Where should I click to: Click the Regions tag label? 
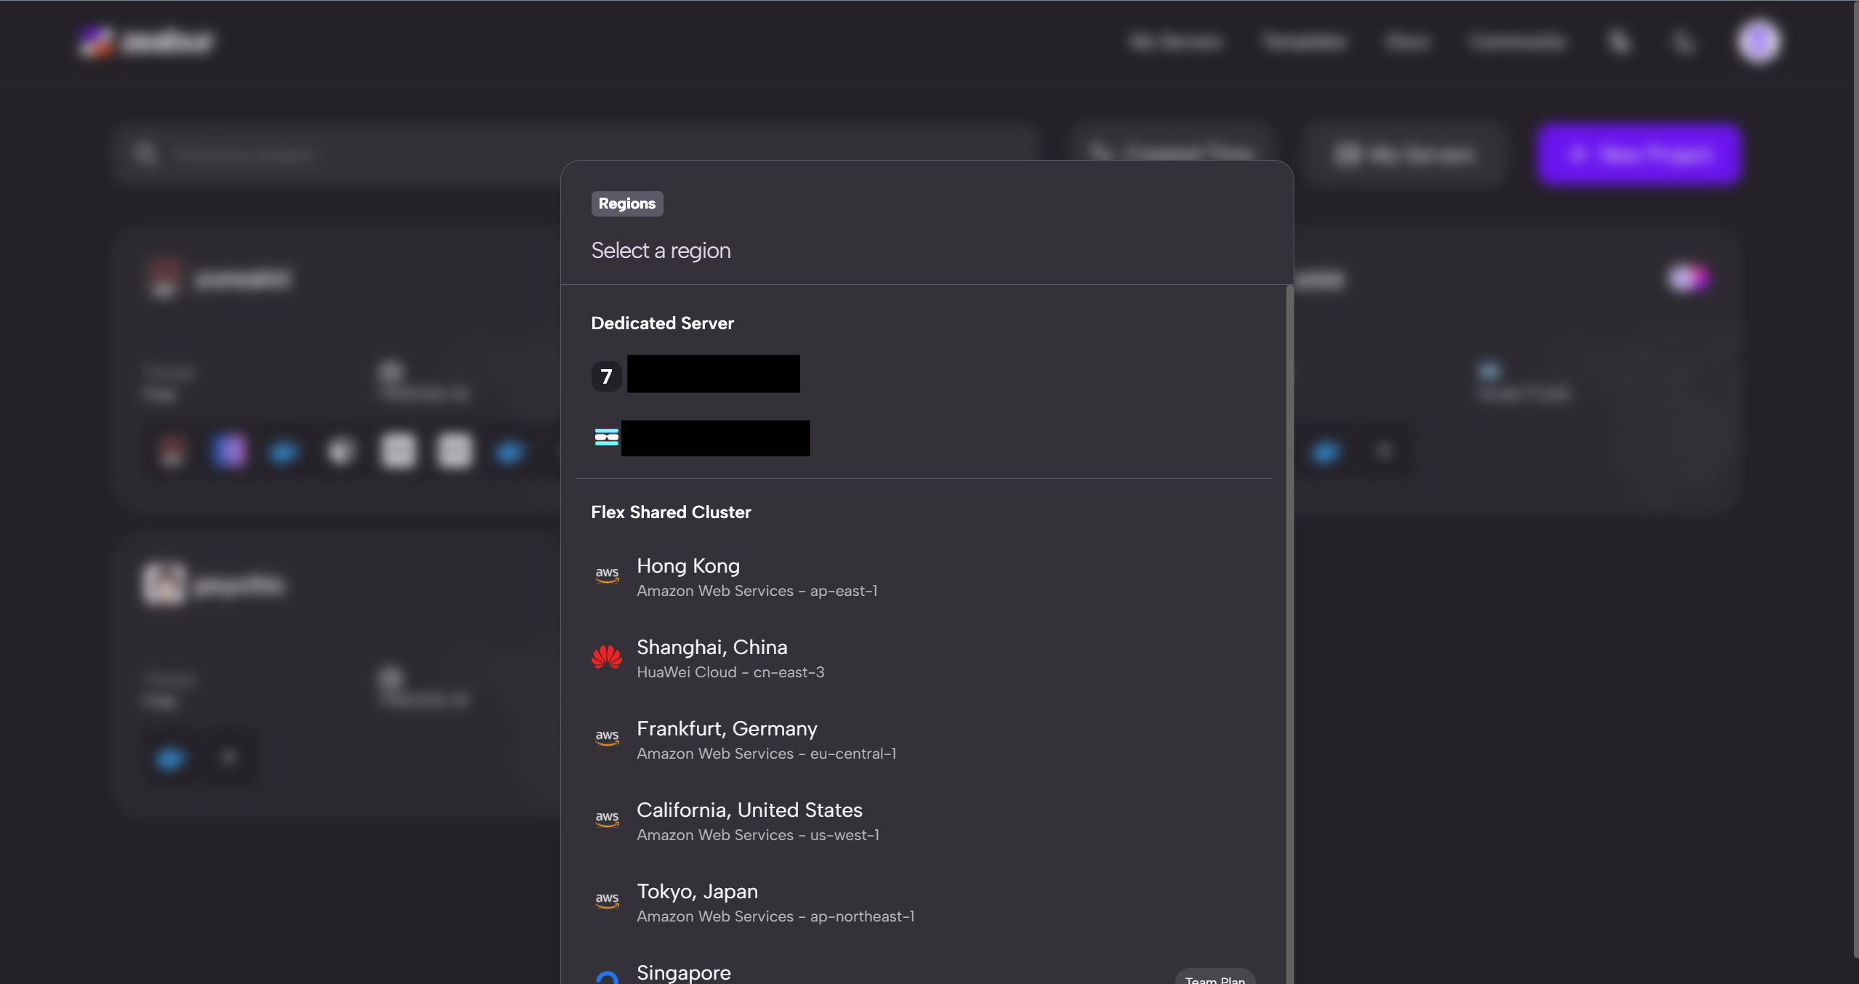[x=626, y=203]
